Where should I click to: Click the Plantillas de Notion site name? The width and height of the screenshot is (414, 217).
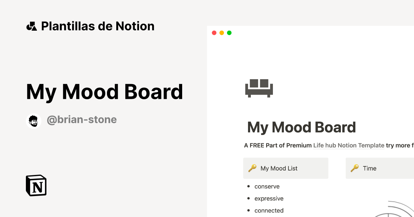coord(98,26)
